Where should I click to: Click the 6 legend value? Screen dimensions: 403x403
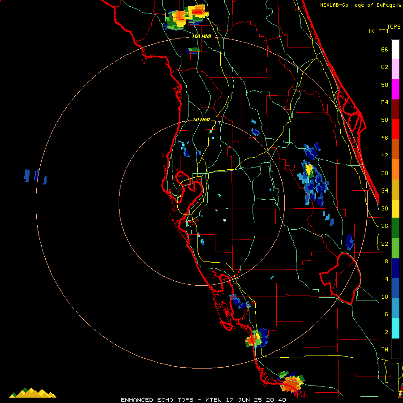pyautogui.click(x=386, y=314)
